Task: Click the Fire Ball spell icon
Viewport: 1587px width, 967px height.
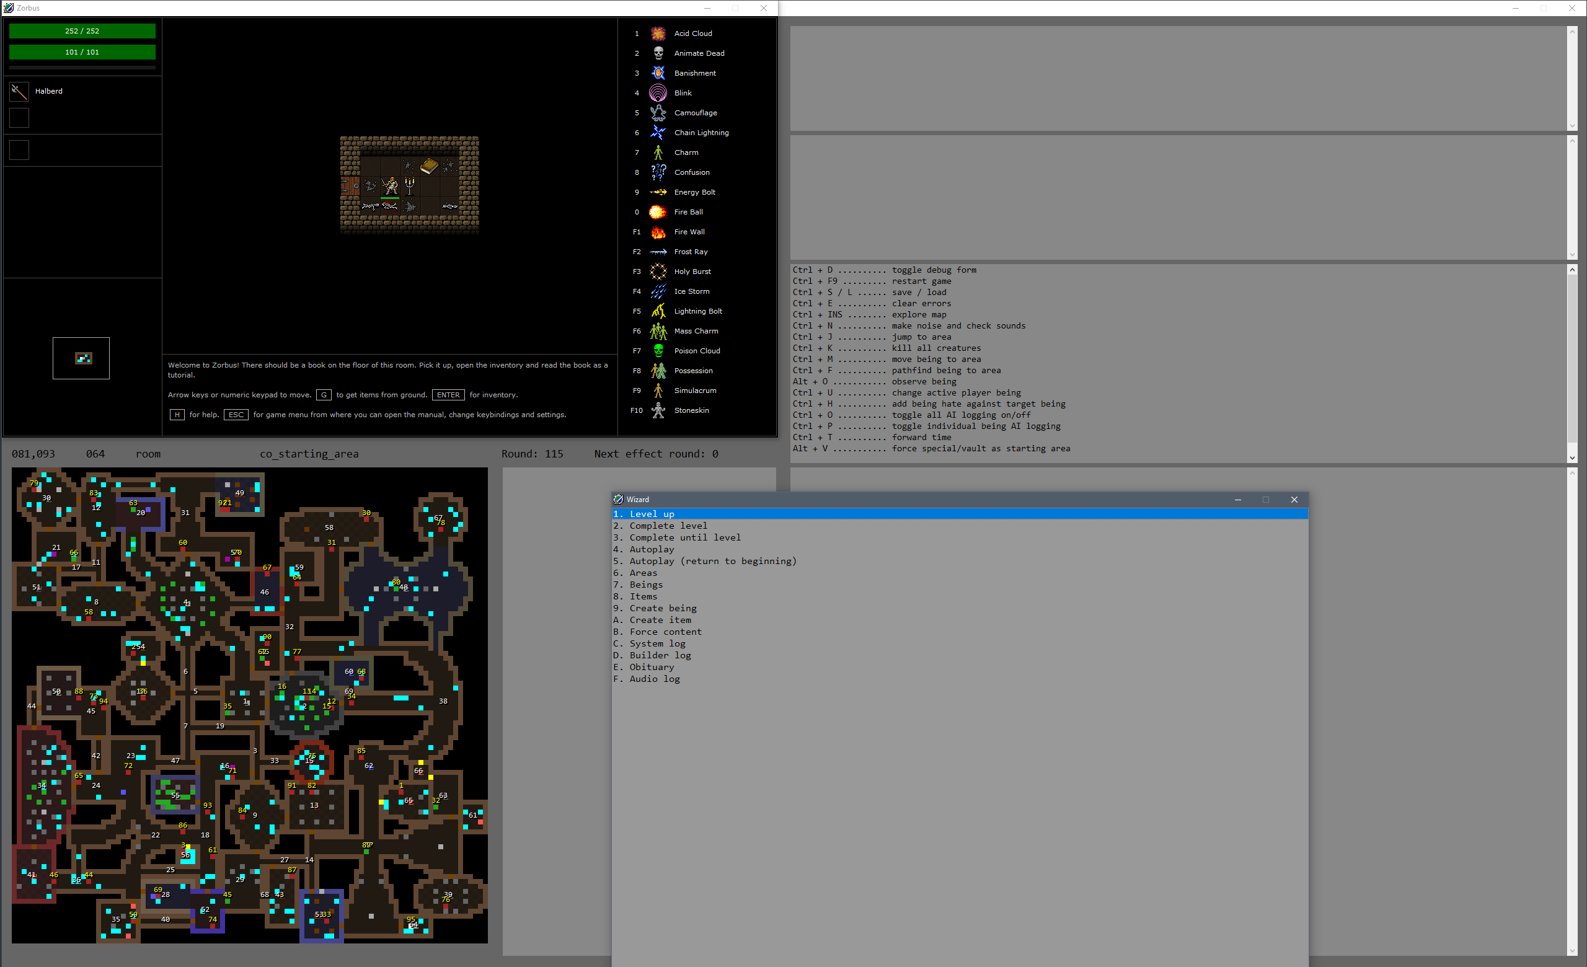Action: point(658,212)
